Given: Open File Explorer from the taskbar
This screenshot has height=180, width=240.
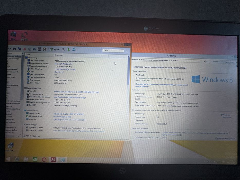Looking at the screenshot, I should [26, 159].
